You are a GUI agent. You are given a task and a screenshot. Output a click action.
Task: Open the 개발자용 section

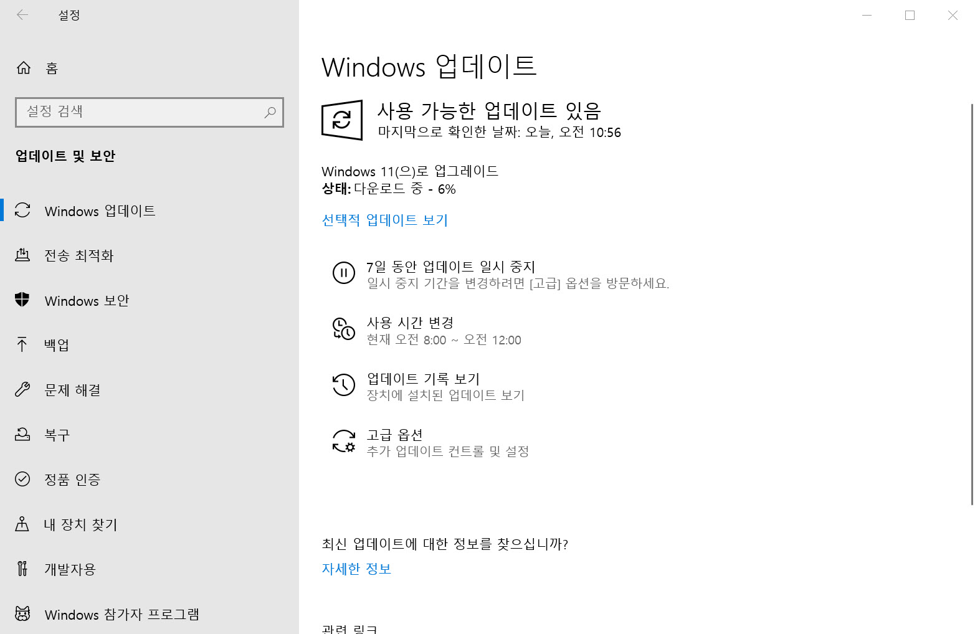click(x=69, y=569)
